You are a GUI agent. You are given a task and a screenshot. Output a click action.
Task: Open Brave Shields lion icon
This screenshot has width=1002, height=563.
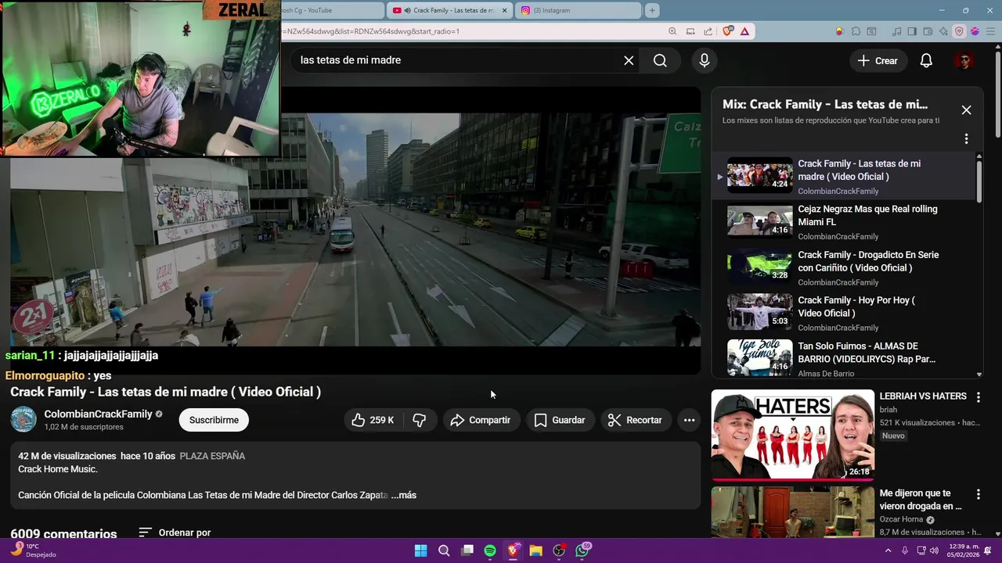(728, 31)
